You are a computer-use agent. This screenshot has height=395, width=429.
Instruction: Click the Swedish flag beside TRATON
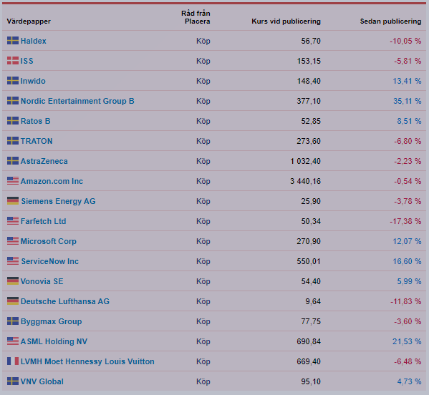click(x=13, y=141)
